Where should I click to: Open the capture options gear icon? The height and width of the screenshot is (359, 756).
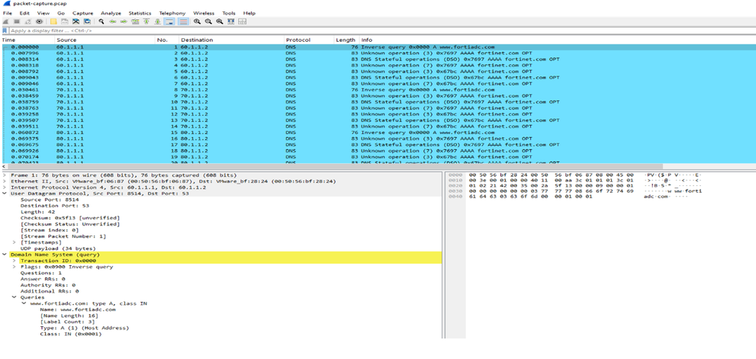click(x=39, y=21)
